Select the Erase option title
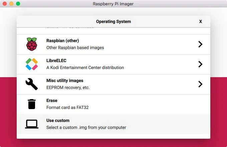 (52, 100)
